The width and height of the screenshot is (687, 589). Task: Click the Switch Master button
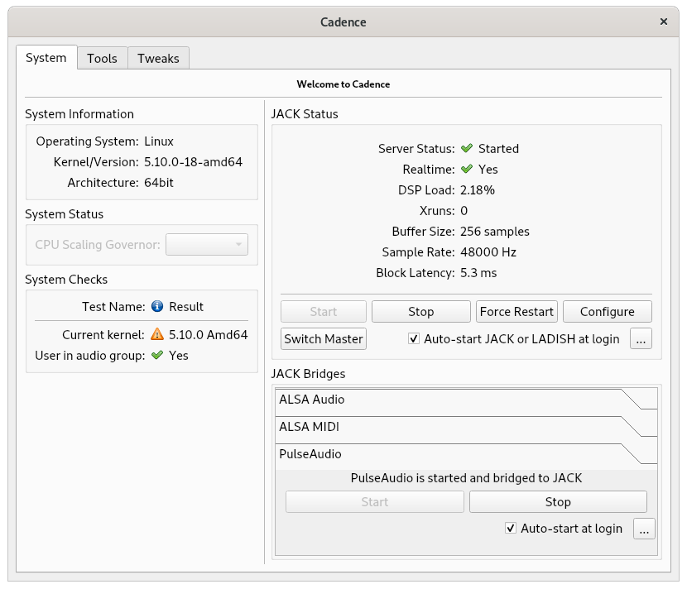324,338
